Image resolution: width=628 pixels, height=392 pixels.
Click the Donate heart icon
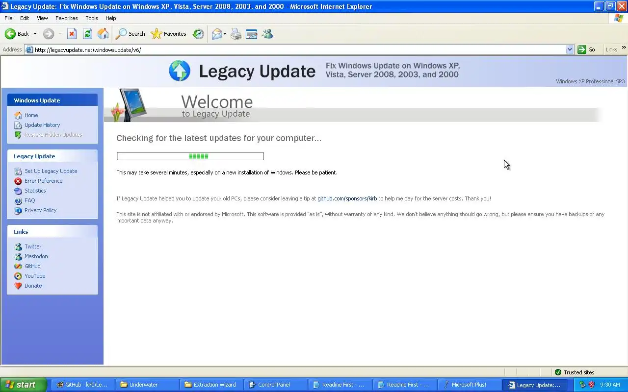pos(18,286)
